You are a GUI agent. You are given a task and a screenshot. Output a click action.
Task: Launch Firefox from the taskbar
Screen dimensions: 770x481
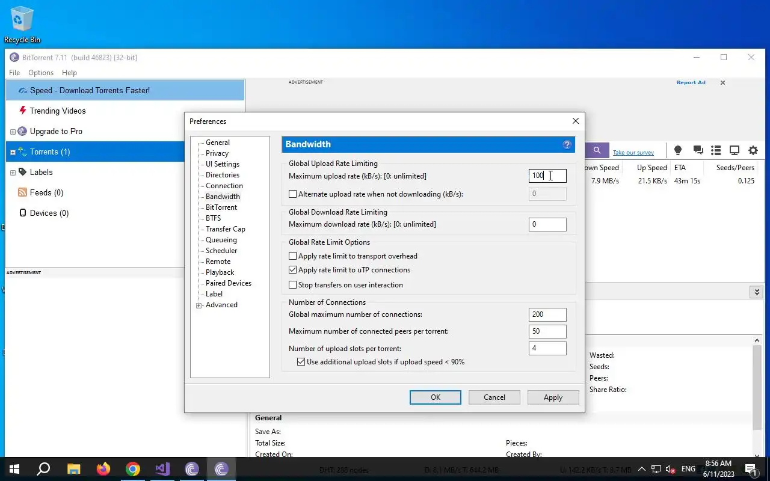tap(103, 469)
